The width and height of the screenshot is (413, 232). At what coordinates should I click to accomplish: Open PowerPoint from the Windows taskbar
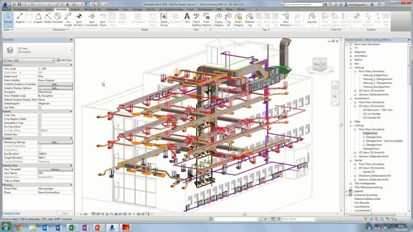coord(98,227)
